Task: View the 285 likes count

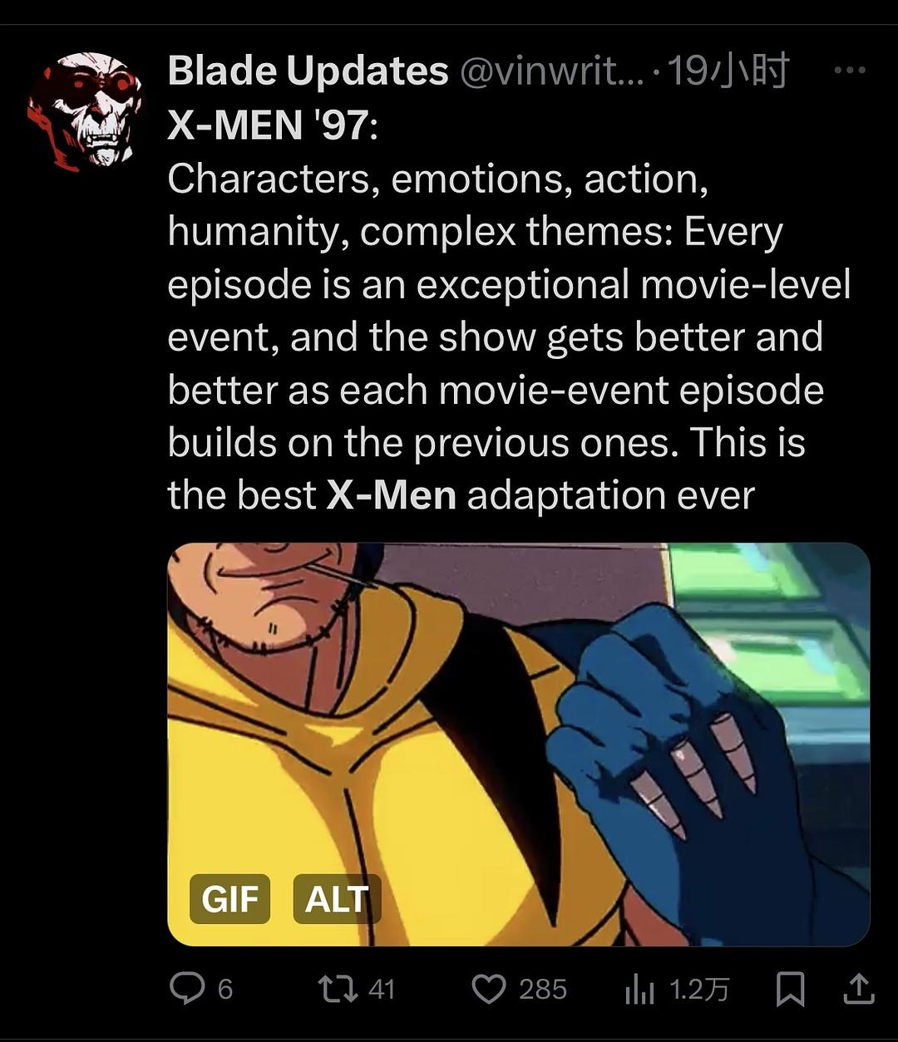Action: click(543, 990)
